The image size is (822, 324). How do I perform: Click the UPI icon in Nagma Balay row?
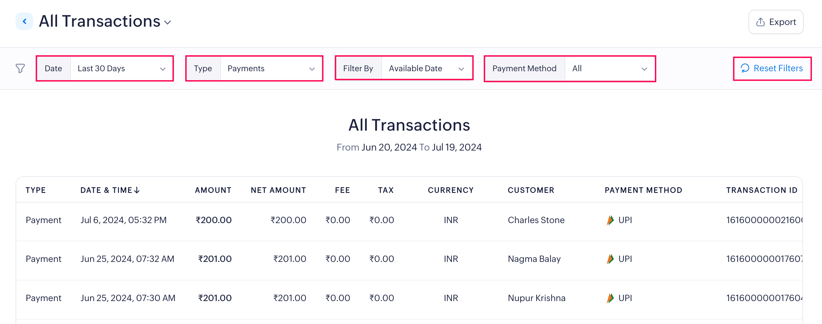(x=610, y=259)
